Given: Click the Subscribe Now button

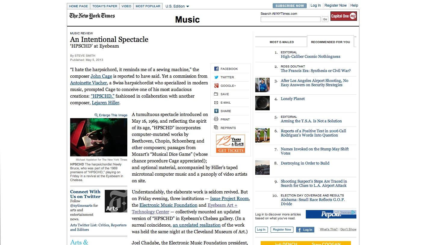Looking at the screenshot, I should coord(289,5).
